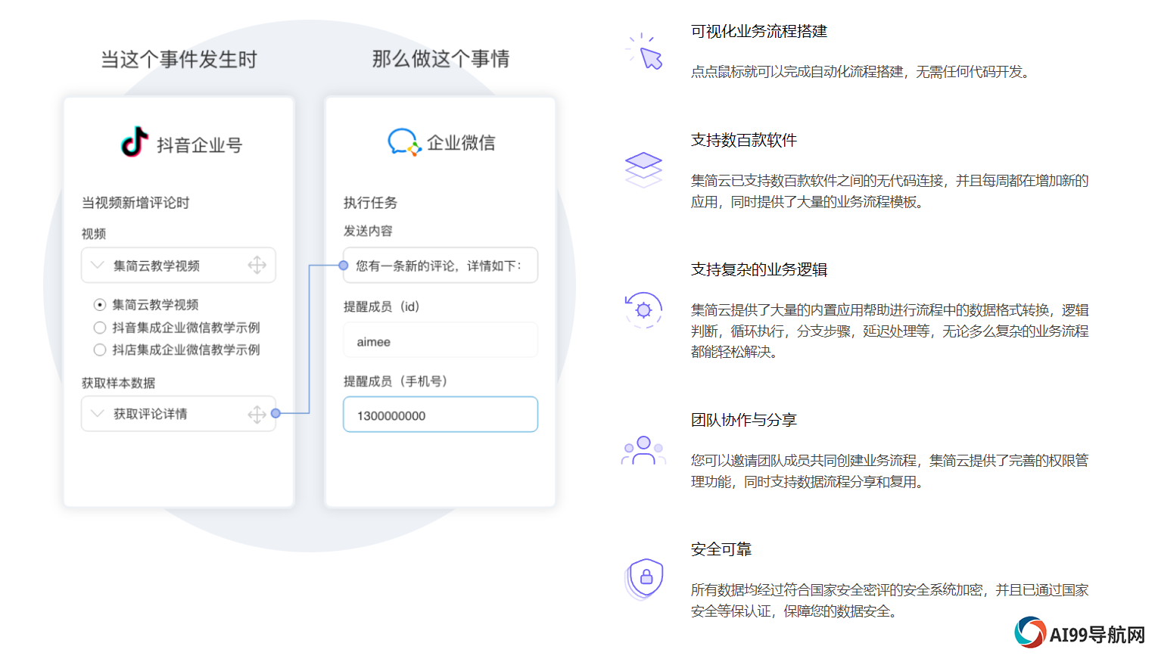Click the 抖音企业号 card title
The image size is (1158, 659).
(199, 145)
